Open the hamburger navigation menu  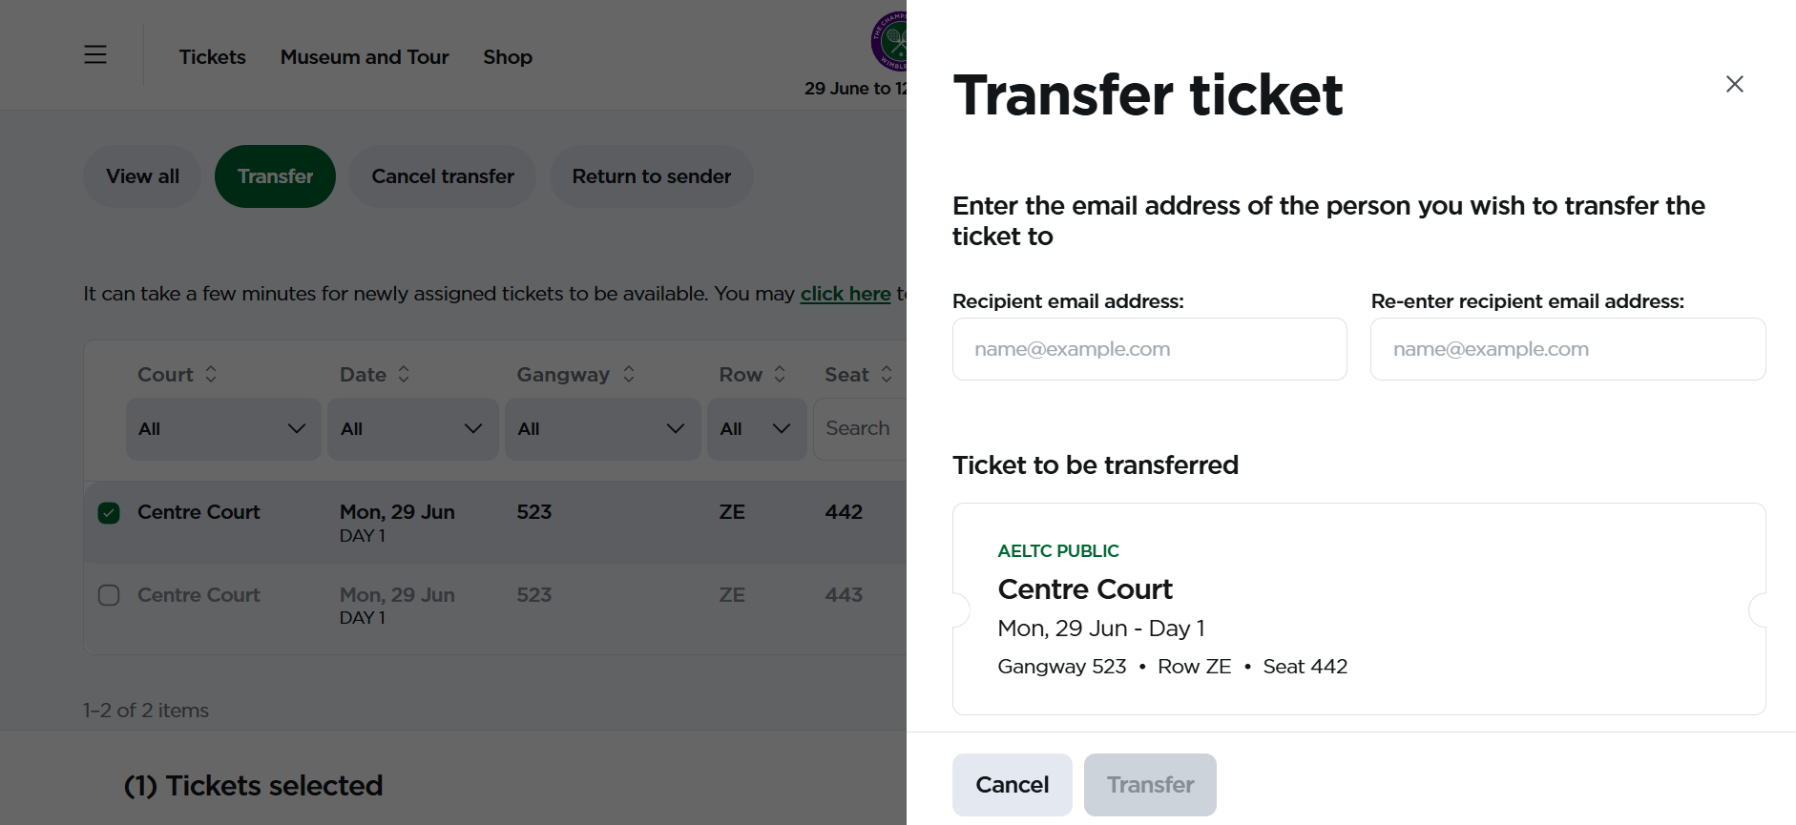pyautogui.click(x=95, y=54)
